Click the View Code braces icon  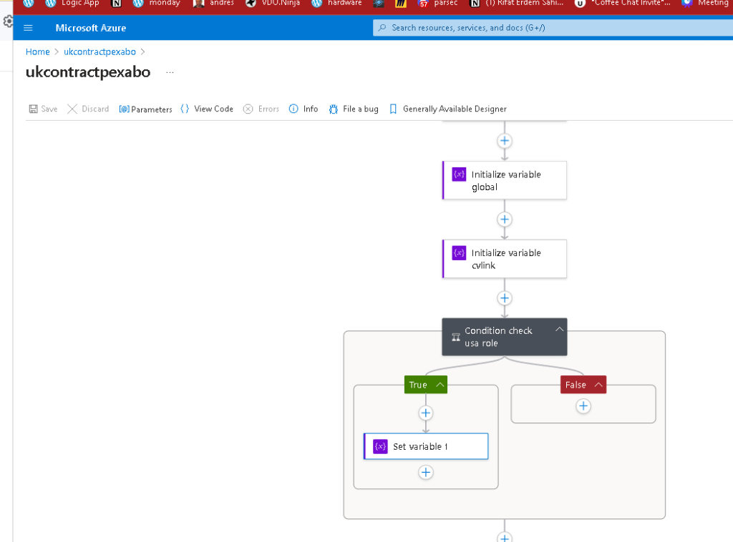pos(185,109)
